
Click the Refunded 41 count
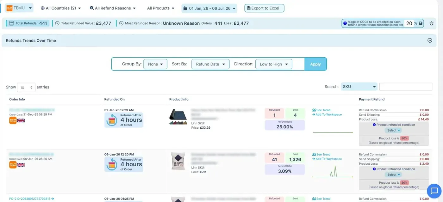click(274, 159)
